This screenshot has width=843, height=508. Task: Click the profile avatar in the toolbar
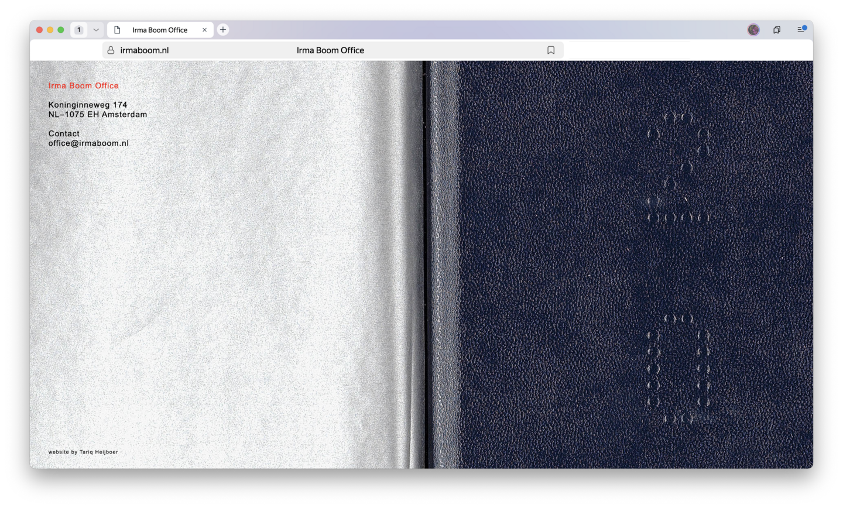tap(753, 30)
